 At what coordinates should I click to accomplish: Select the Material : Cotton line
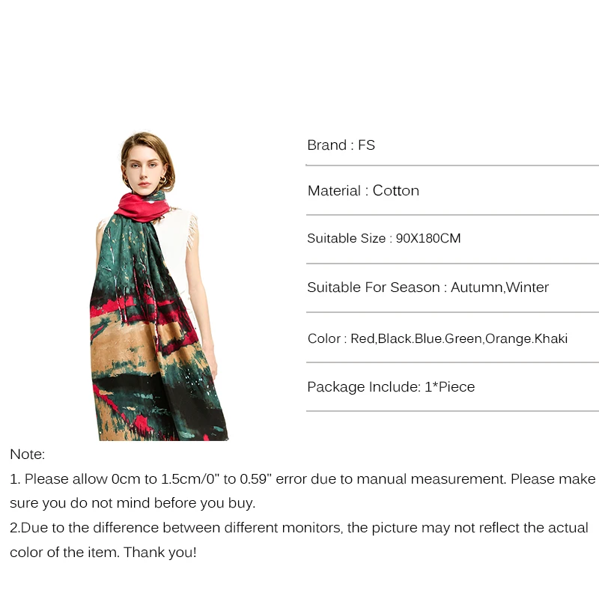click(x=363, y=191)
